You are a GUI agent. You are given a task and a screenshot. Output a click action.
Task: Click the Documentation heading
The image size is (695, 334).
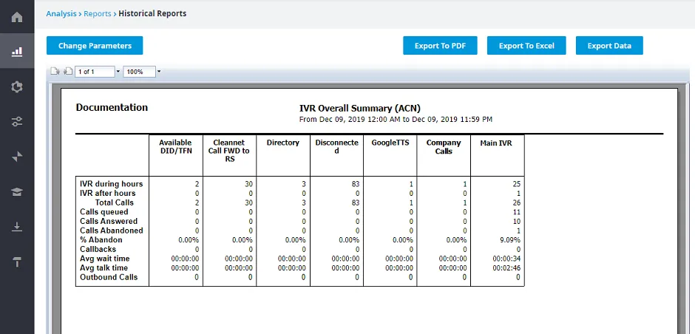(x=112, y=108)
